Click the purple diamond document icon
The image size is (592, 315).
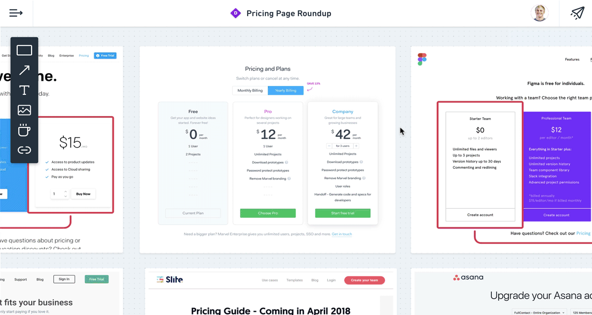(235, 13)
